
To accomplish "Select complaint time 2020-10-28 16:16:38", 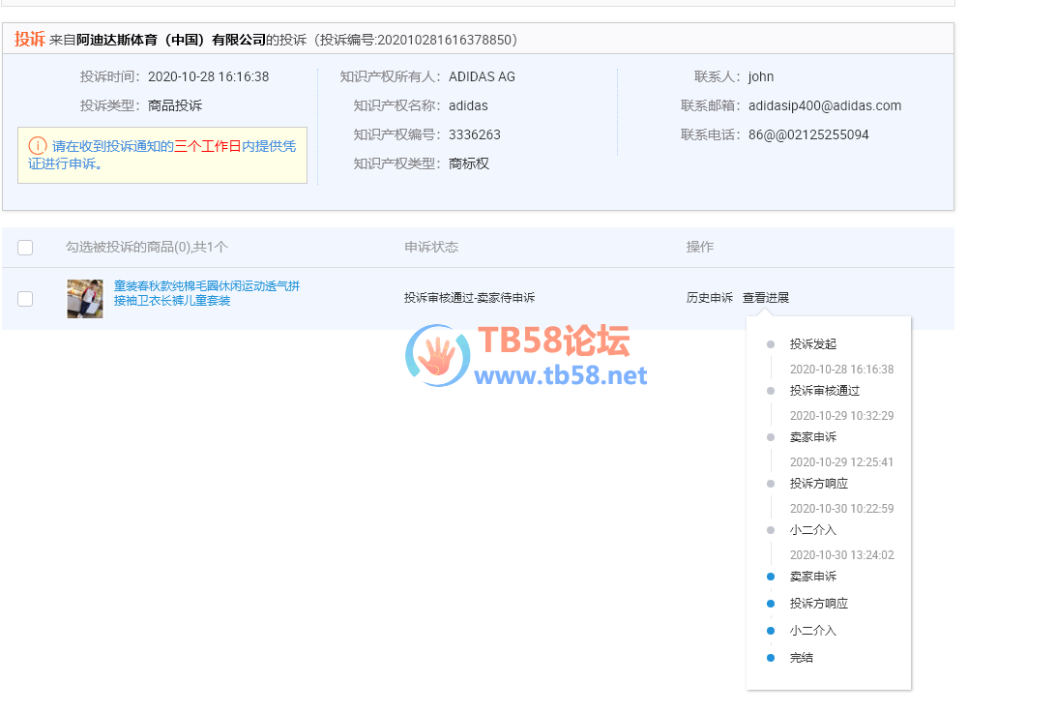I will click(208, 76).
